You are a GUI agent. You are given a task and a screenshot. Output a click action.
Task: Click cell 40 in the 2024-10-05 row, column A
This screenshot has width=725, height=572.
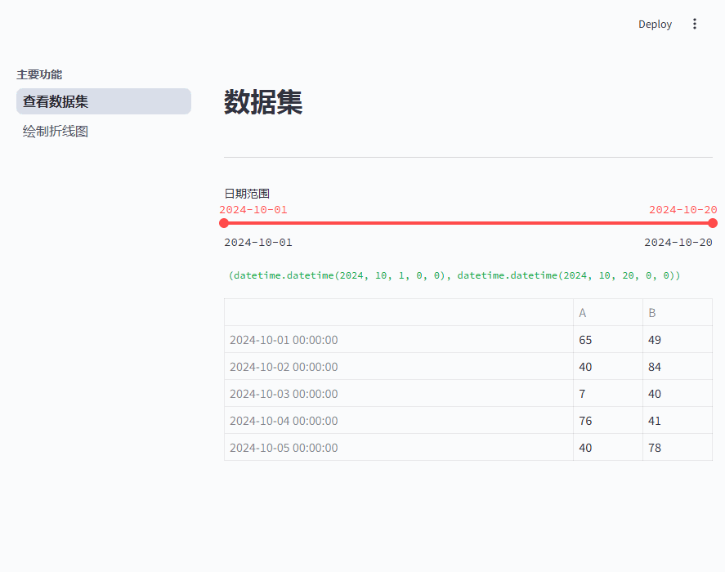click(608, 448)
